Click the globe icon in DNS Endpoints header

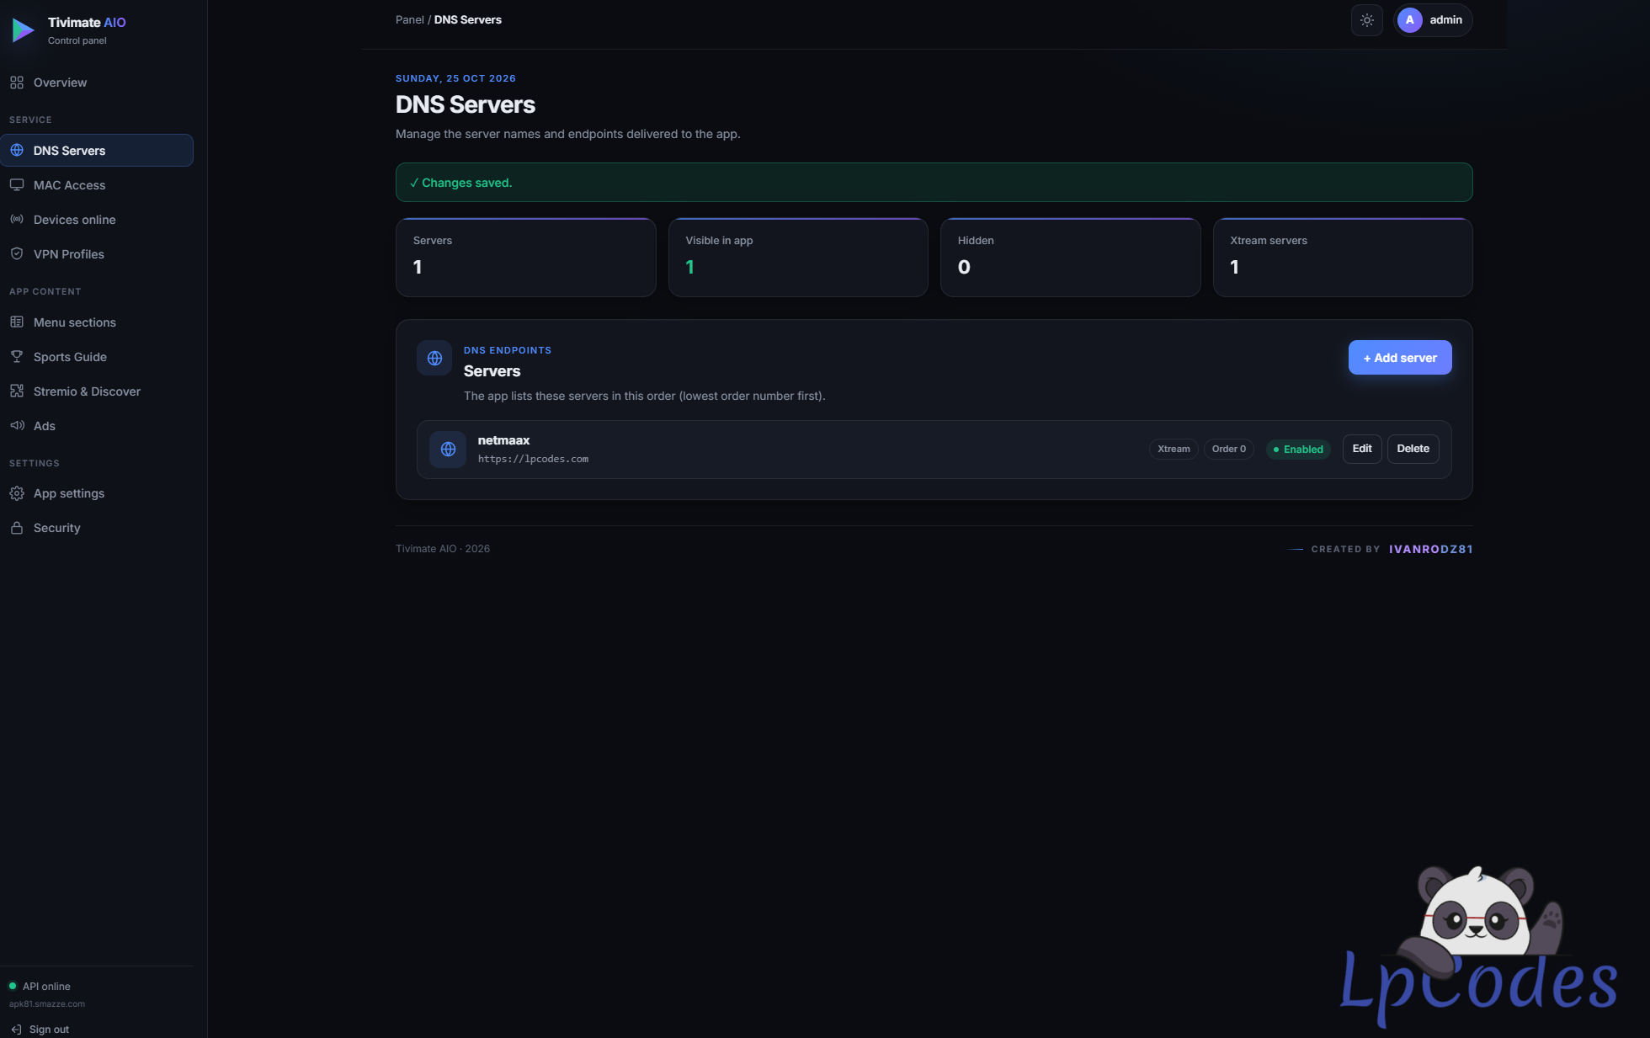point(434,358)
